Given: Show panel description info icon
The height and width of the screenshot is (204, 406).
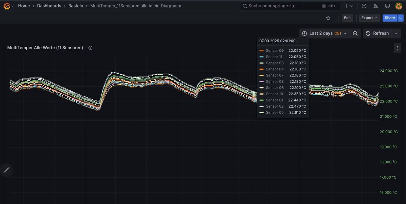Looking at the screenshot, I should [x=90, y=48].
